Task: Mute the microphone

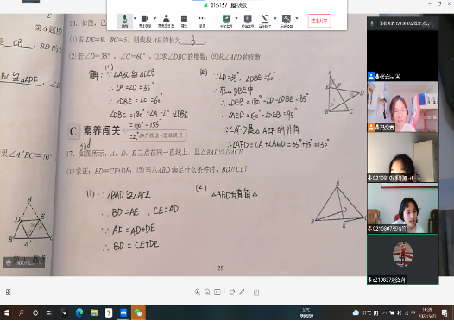Action: (124, 21)
